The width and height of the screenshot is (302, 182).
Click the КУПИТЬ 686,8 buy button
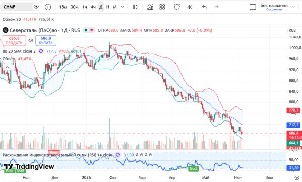[x=46, y=40]
